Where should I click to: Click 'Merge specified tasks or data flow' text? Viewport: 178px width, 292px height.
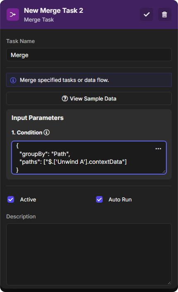click(64, 80)
